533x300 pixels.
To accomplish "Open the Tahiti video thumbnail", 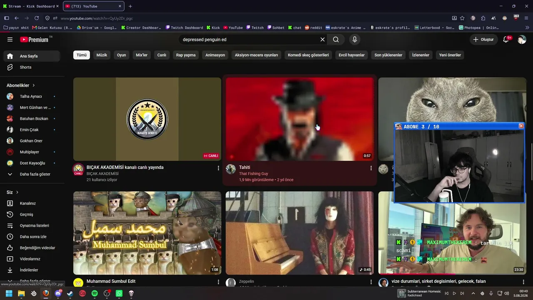I will click(x=300, y=119).
